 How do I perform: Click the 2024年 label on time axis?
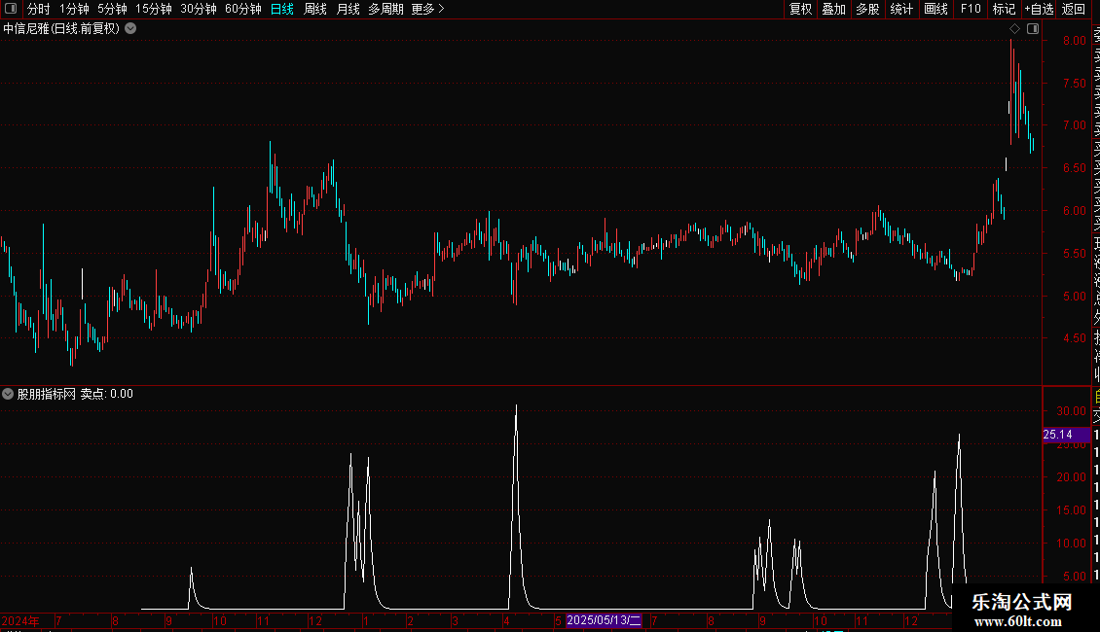[x=20, y=620]
